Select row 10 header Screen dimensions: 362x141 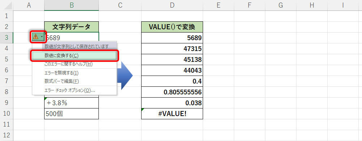(7, 114)
